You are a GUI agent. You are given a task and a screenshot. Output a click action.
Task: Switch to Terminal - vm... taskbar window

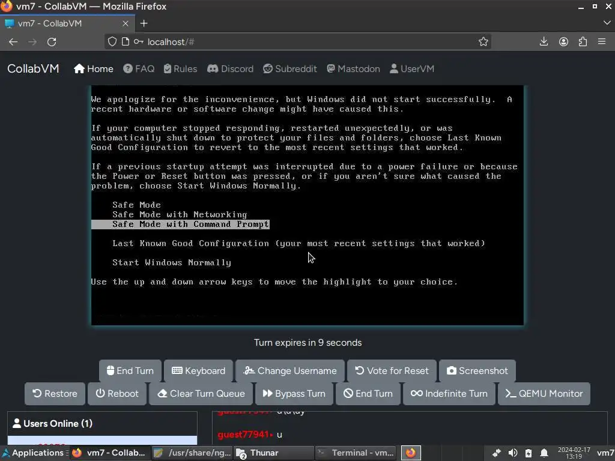355,453
